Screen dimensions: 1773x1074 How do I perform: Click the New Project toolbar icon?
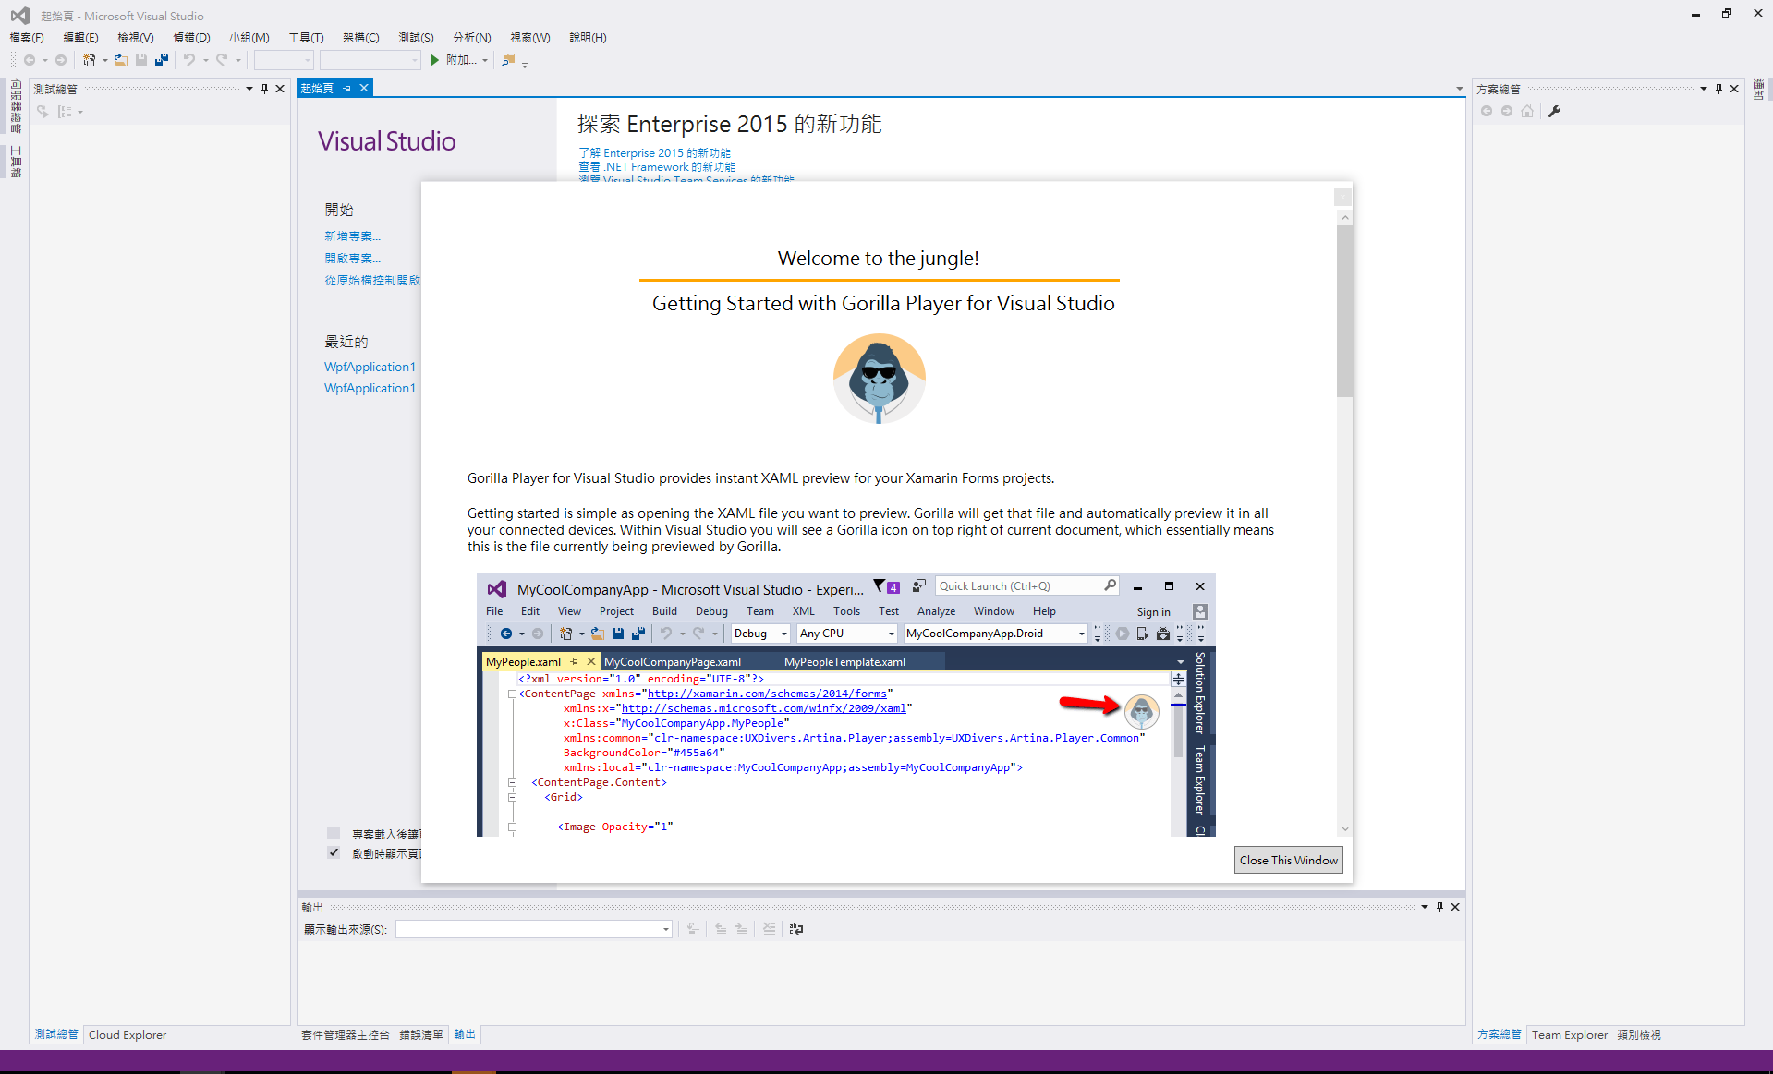tap(89, 60)
